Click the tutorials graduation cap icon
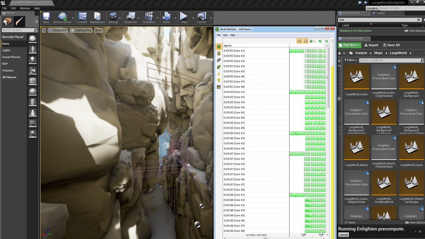 click(x=365, y=2)
